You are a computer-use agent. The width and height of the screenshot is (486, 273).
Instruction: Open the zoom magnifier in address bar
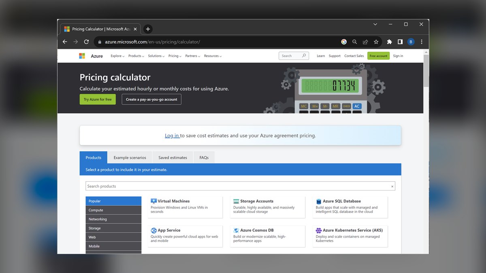[355, 42]
